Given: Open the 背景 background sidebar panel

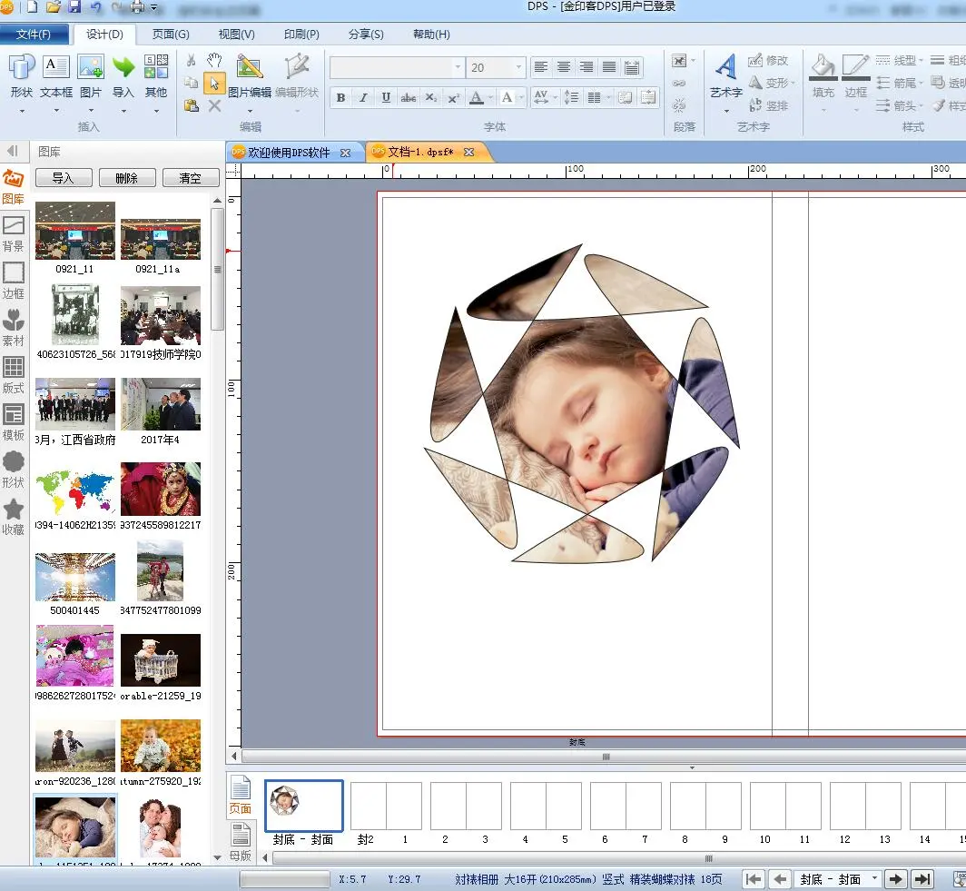Looking at the screenshot, I should 13,234.
